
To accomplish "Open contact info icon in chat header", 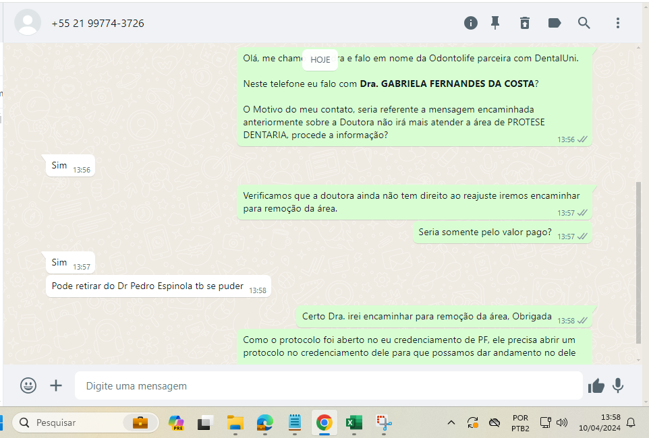I will [471, 23].
